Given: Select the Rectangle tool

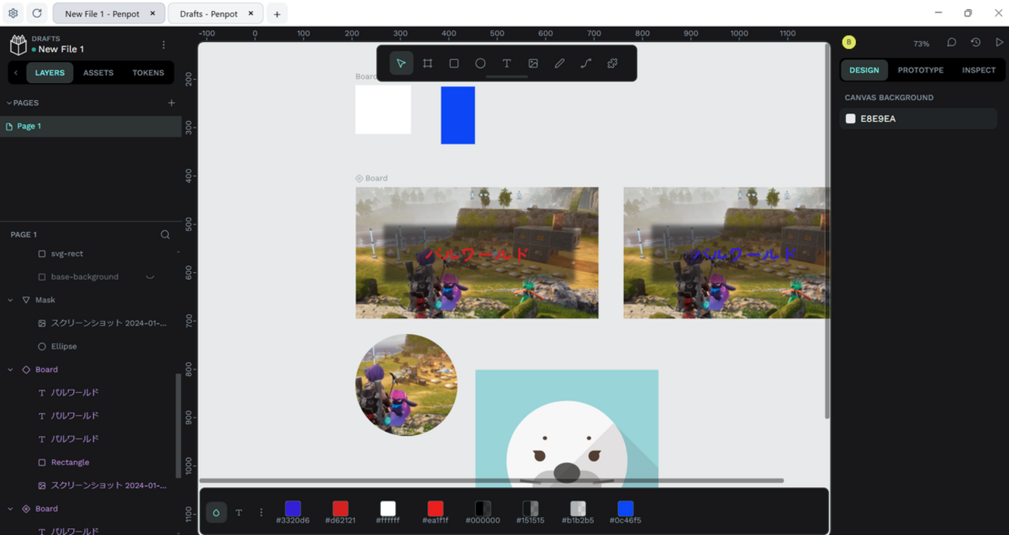Looking at the screenshot, I should tap(454, 64).
